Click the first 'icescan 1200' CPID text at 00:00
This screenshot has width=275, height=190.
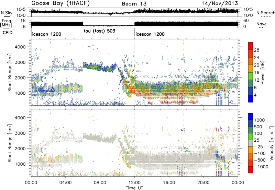[47, 34]
